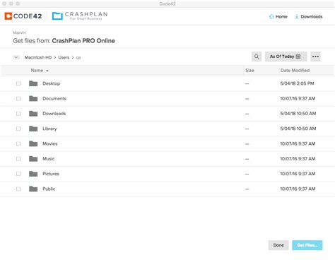The width and height of the screenshot is (335, 260).
Task: Open the Desktop folder name
Action: click(x=51, y=83)
